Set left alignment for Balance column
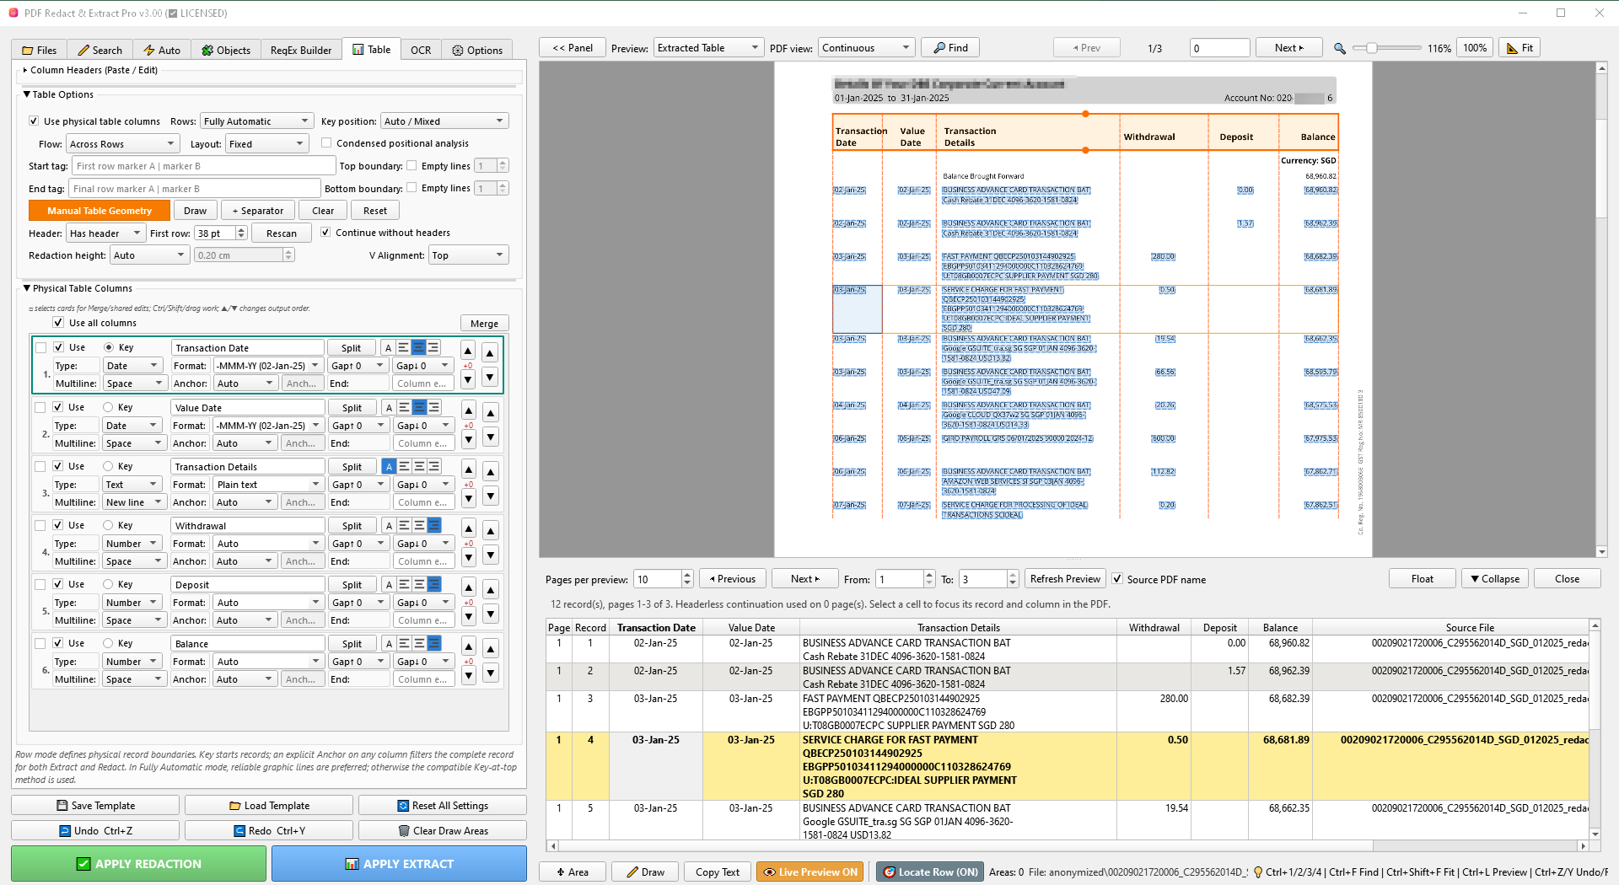The image size is (1619, 885). [404, 643]
